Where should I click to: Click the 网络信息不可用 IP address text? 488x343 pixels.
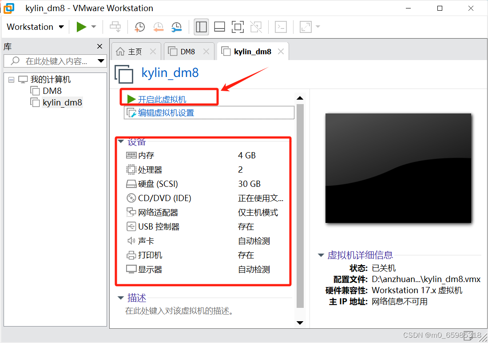[400, 302]
